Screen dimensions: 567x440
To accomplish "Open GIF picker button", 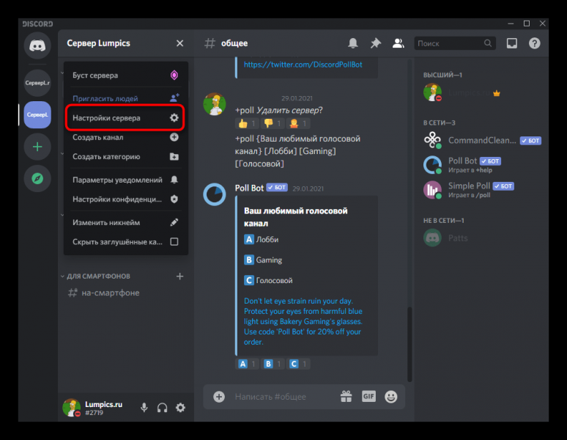I will pyautogui.click(x=368, y=397).
